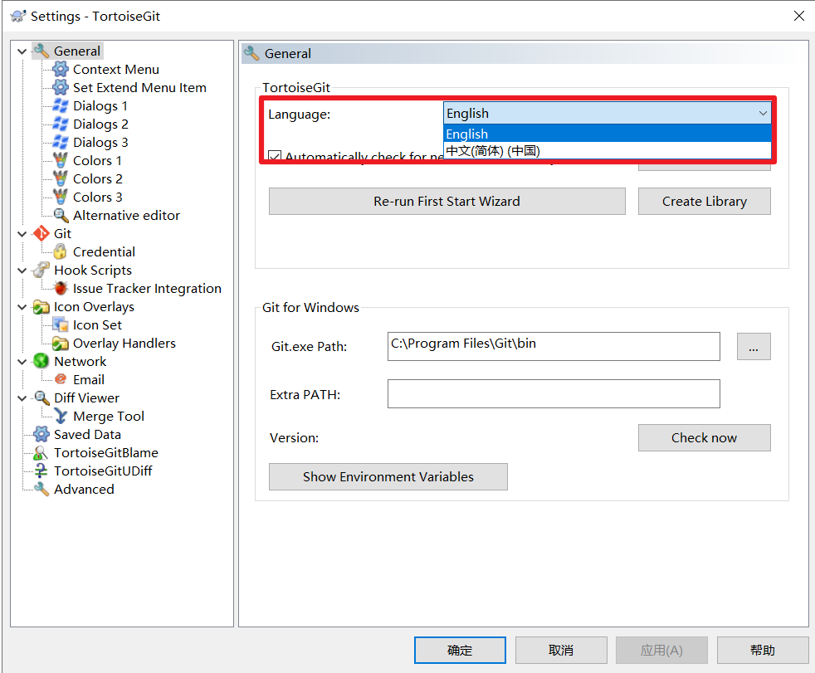Screen dimensions: 815x673
Task: Choose 中文(简体) (中国) in the language list
Action: pos(607,151)
